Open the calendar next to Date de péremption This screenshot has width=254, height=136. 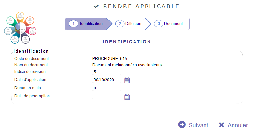[x=127, y=97]
